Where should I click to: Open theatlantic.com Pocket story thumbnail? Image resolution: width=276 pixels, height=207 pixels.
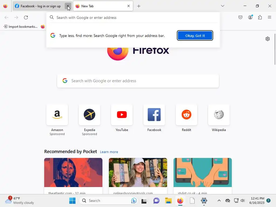coord(73,172)
